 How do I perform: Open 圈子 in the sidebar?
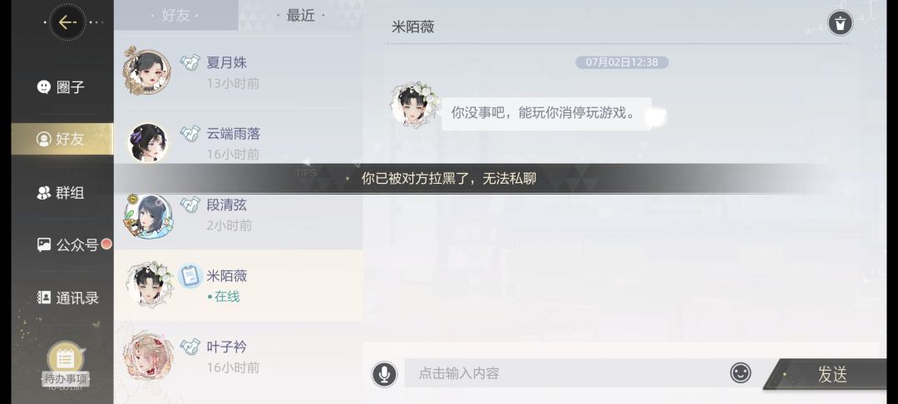pos(61,87)
